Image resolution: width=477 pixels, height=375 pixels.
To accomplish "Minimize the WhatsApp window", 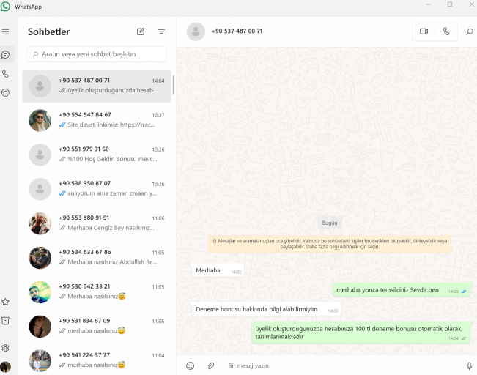I will (428, 4).
